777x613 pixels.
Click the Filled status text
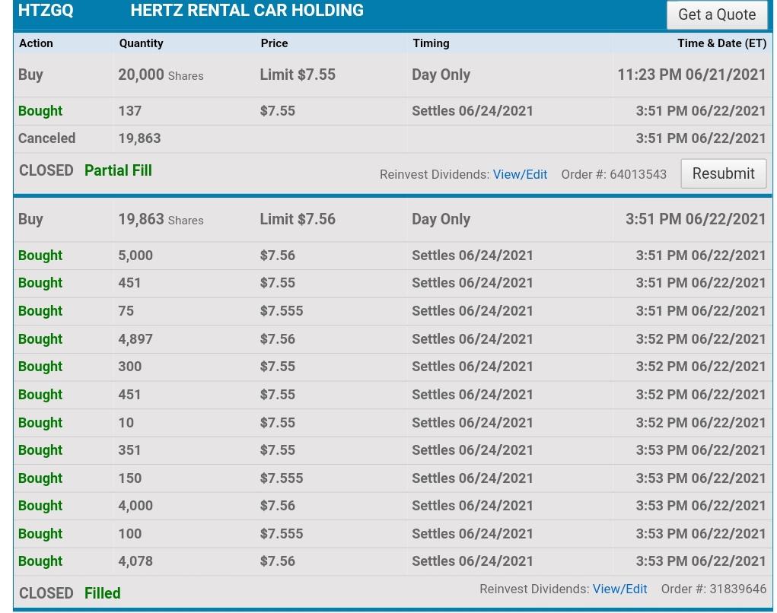click(103, 593)
